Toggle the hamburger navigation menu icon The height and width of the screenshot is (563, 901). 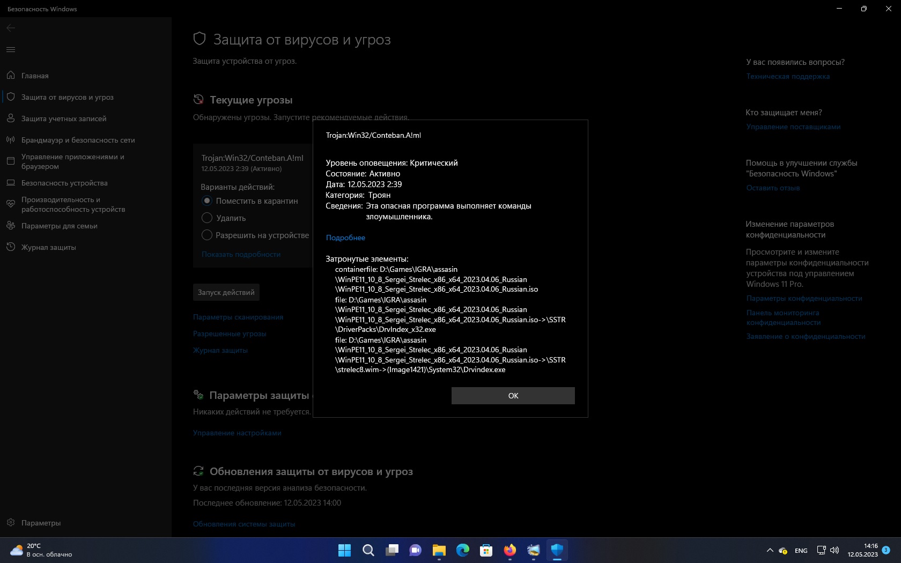point(11,49)
